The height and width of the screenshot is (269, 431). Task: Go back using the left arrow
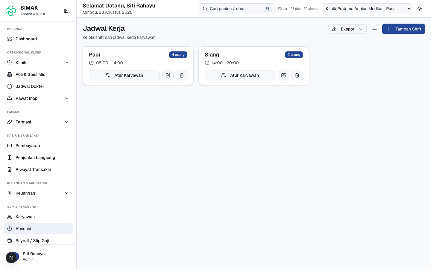pos(374,29)
